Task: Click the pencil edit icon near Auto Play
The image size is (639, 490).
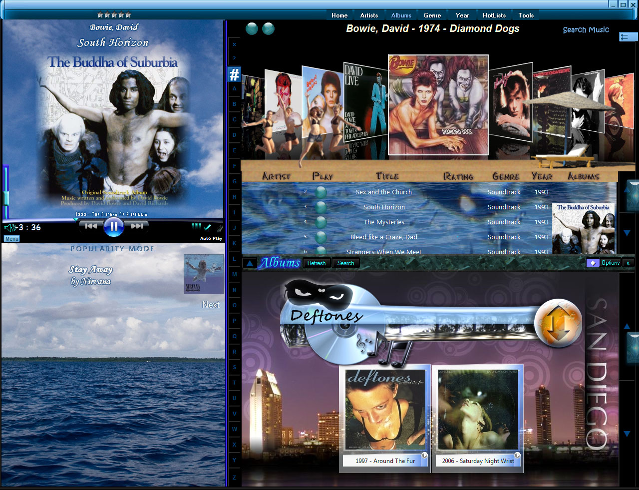Action: (219, 228)
